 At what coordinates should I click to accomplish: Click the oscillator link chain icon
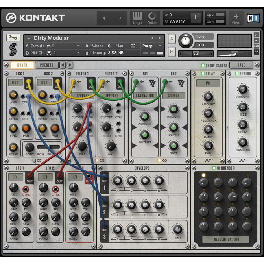coord(39,161)
